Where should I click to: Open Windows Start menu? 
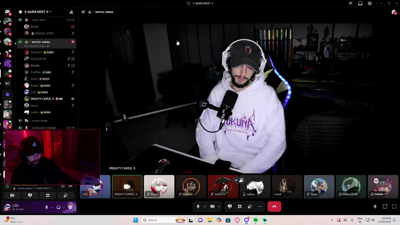pyautogui.click(x=135, y=220)
